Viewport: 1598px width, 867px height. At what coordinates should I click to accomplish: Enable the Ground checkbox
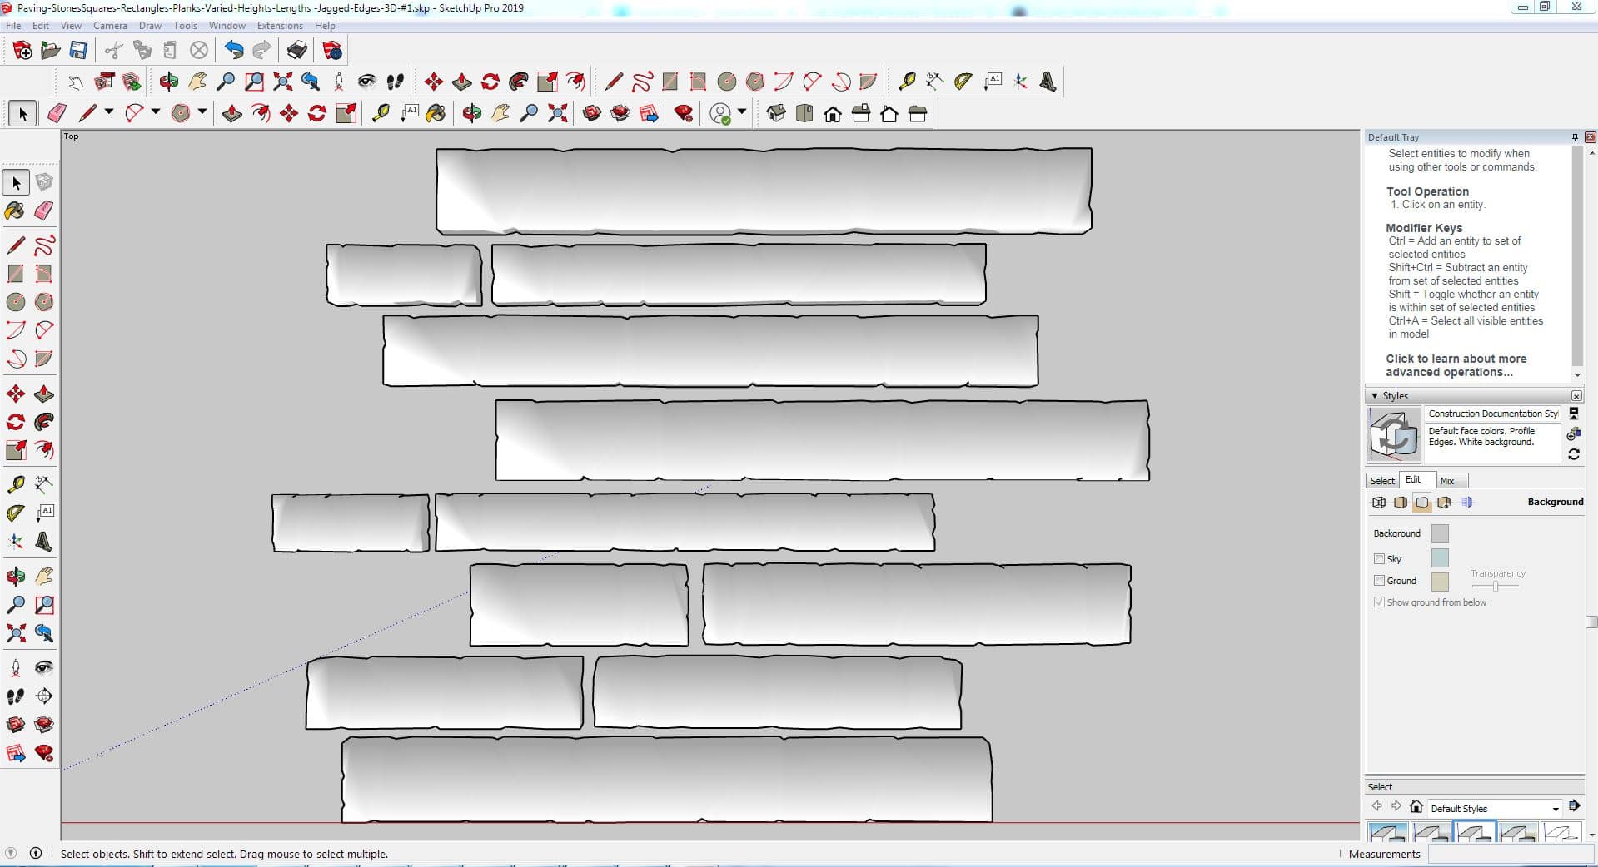pos(1379,581)
